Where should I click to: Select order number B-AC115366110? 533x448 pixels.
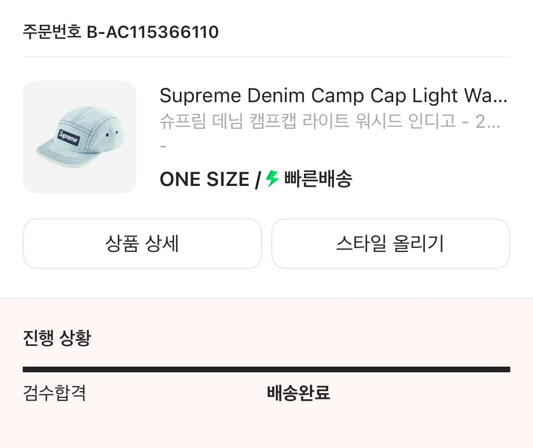click(153, 32)
